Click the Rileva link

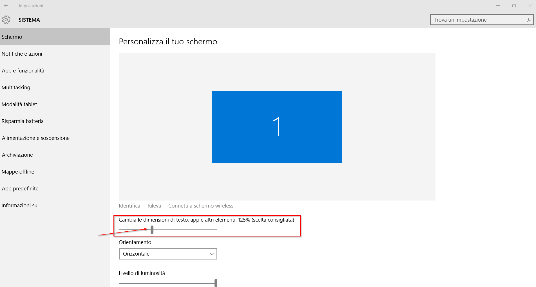coord(154,206)
